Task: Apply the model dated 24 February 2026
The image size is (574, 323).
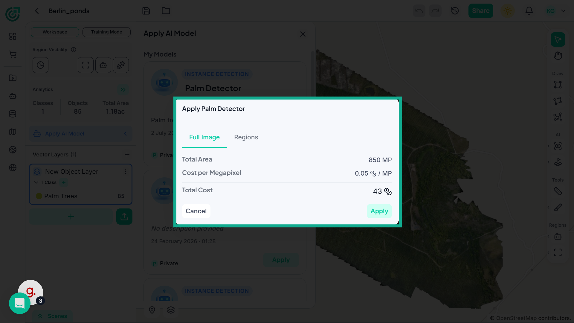Action: pos(281,260)
